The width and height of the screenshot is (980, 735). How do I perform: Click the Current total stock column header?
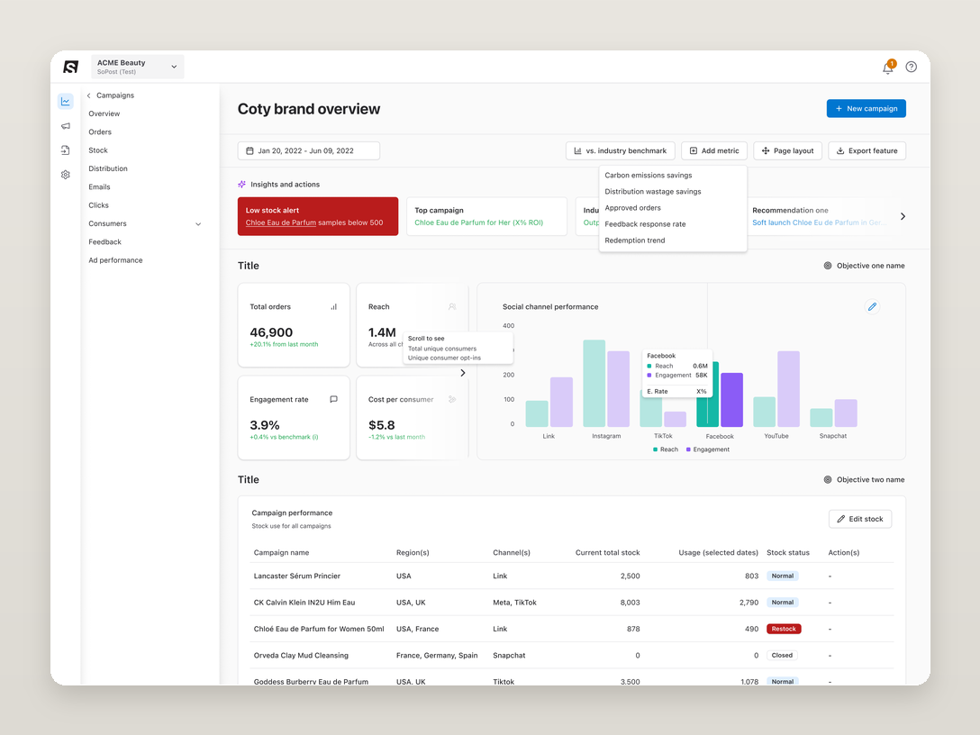point(607,553)
